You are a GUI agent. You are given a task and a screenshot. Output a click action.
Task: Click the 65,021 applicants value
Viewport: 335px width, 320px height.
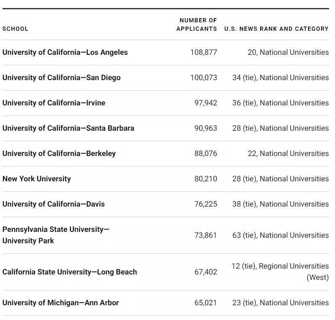[x=206, y=303]
